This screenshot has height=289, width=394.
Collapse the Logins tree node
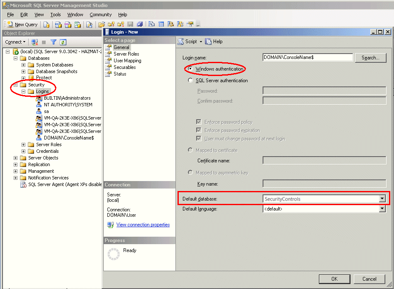point(23,91)
